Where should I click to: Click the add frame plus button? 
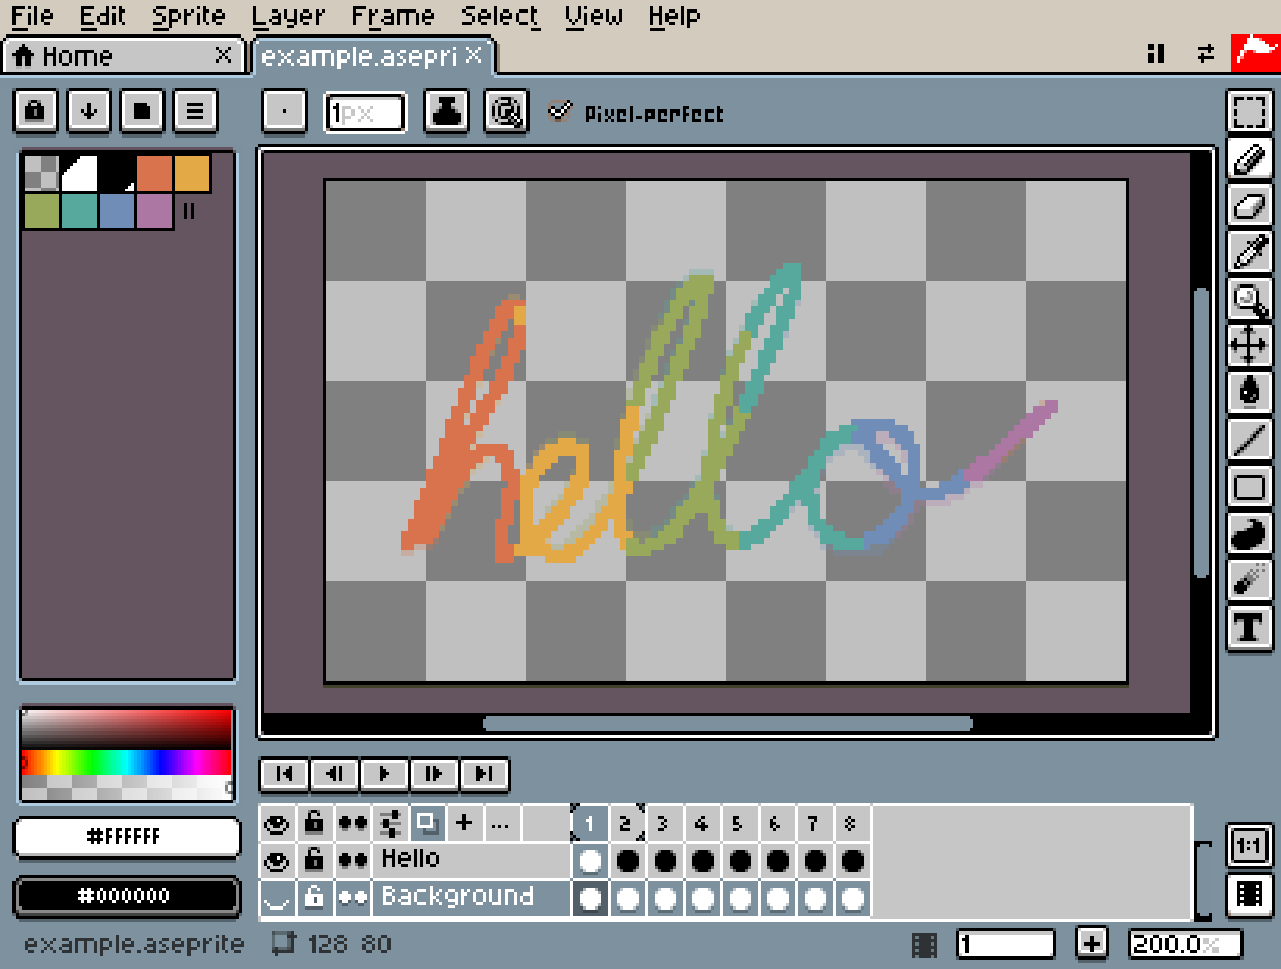pos(1091,944)
